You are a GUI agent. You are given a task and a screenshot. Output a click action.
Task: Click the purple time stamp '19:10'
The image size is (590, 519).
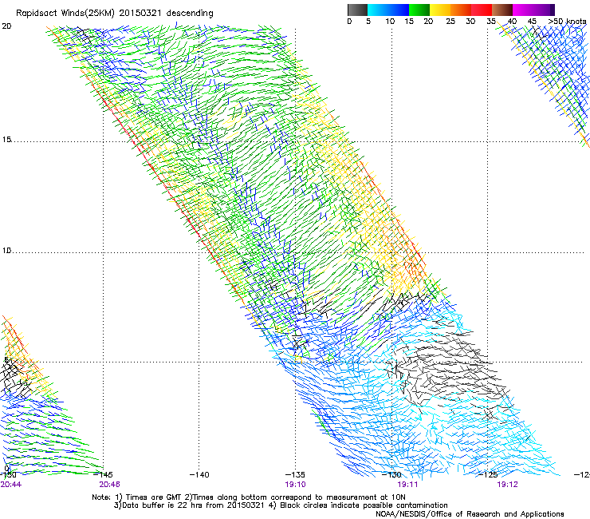point(295,485)
